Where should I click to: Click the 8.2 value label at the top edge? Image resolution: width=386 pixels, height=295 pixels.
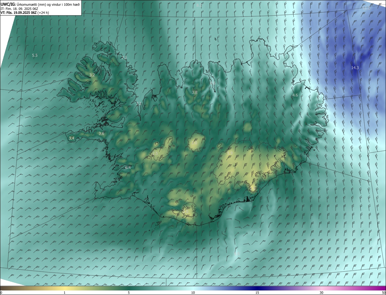point(199,5)
